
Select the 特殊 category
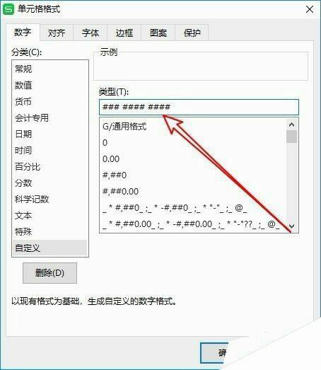click(50, 232)
